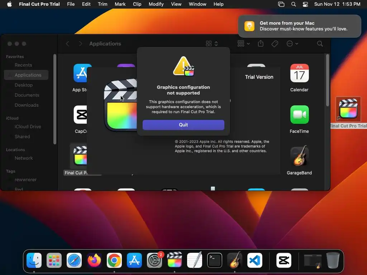This screenshot has width=367, height=275.
Task: Go back in Finder toolbar
Action: [x=67, y=44]
